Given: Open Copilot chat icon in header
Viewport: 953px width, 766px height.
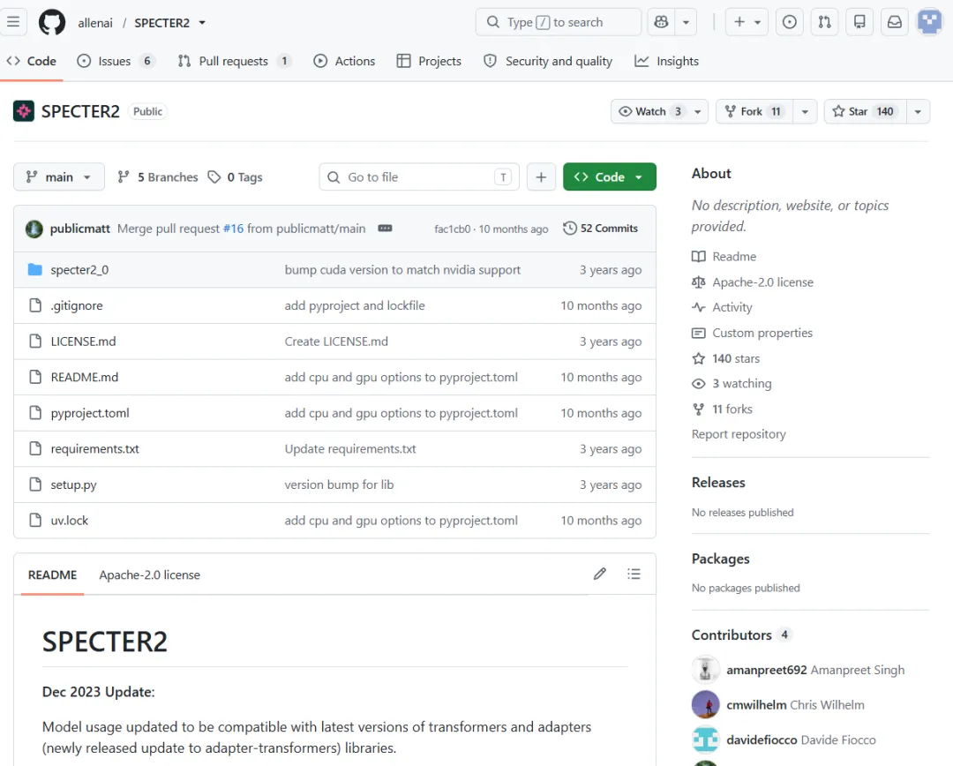Looking at the screenshot, I should pos(661,22).
